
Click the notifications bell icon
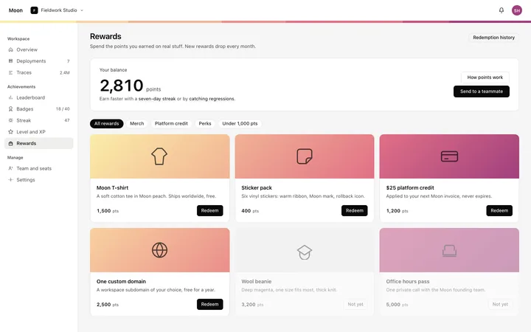(x=502, y=10)
